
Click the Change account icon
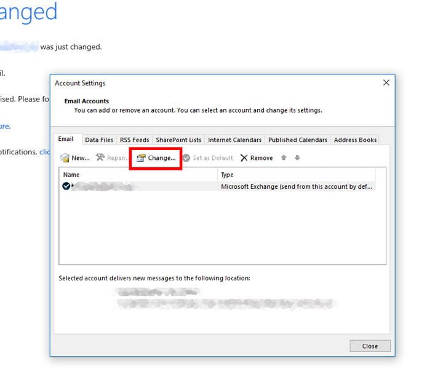[x=141, y=158]
